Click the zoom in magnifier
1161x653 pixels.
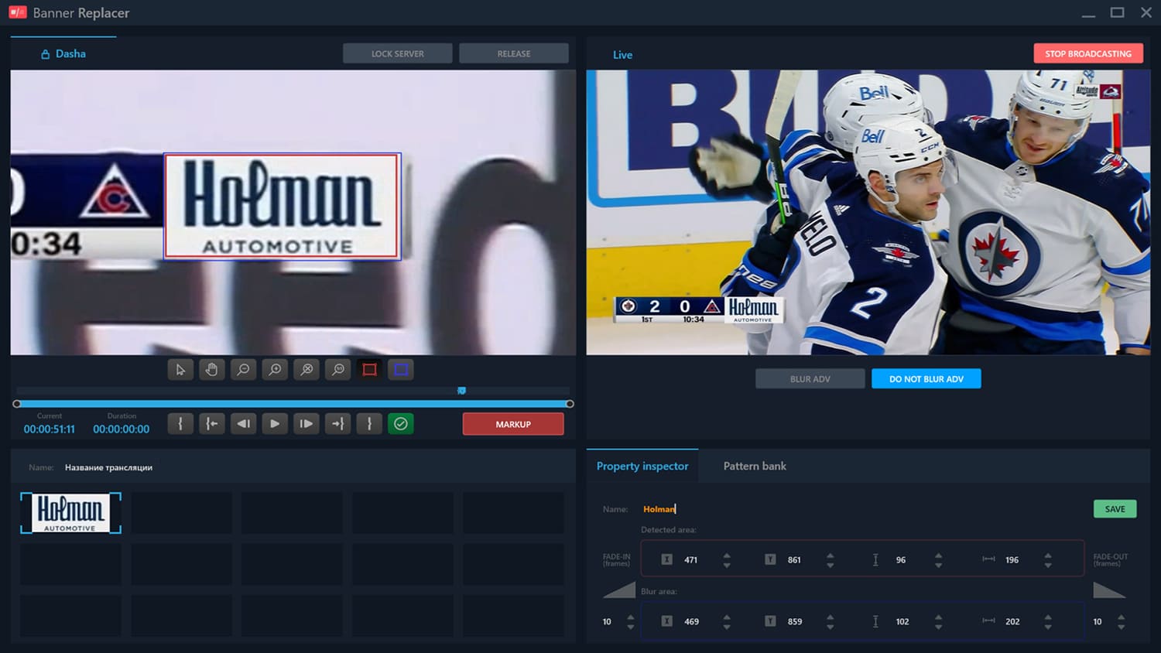click(275, 370)
